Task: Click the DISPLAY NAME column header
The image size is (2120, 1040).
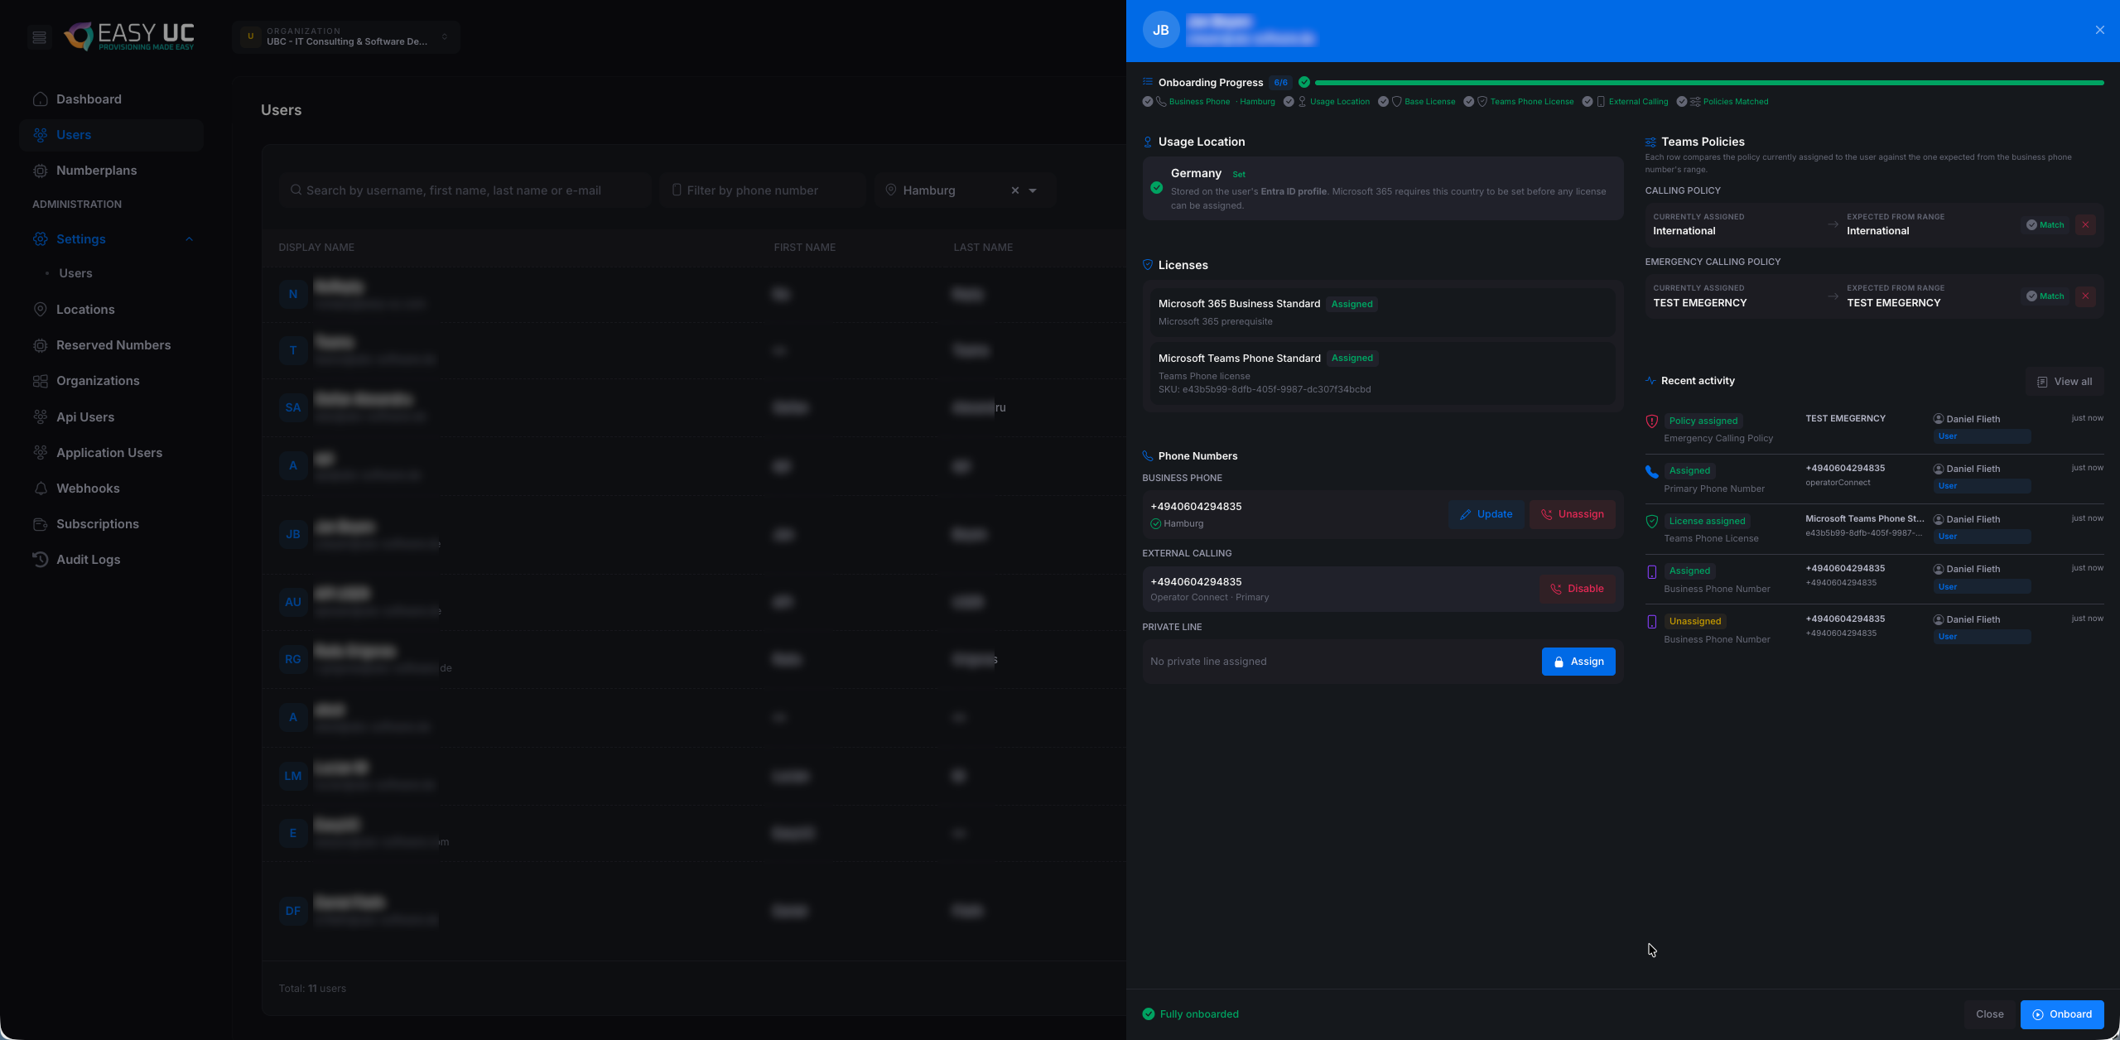Action: tap(316, 248)
